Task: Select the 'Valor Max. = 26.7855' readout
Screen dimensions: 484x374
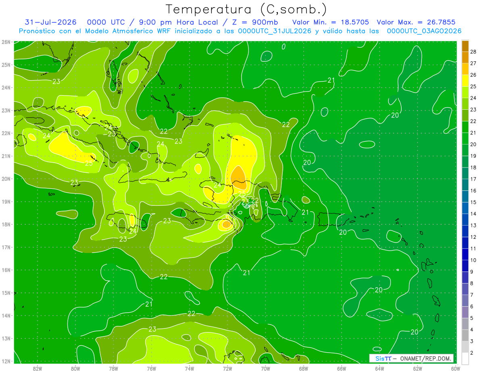Action: [417, 22]
